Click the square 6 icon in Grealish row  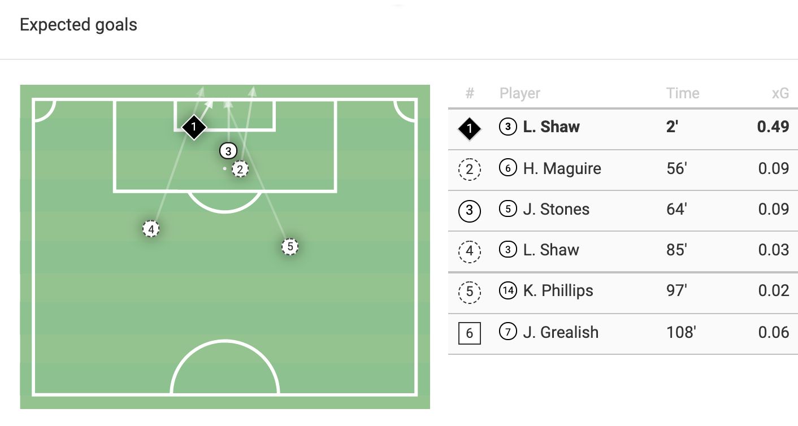pyautogui.click(x=469, y=333)
